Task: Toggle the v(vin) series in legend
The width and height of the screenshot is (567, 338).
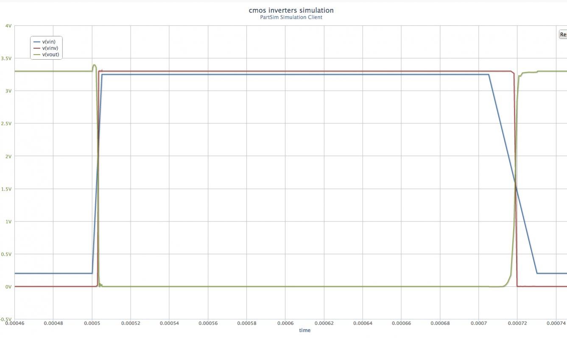Action: click(x=45, y=42)
